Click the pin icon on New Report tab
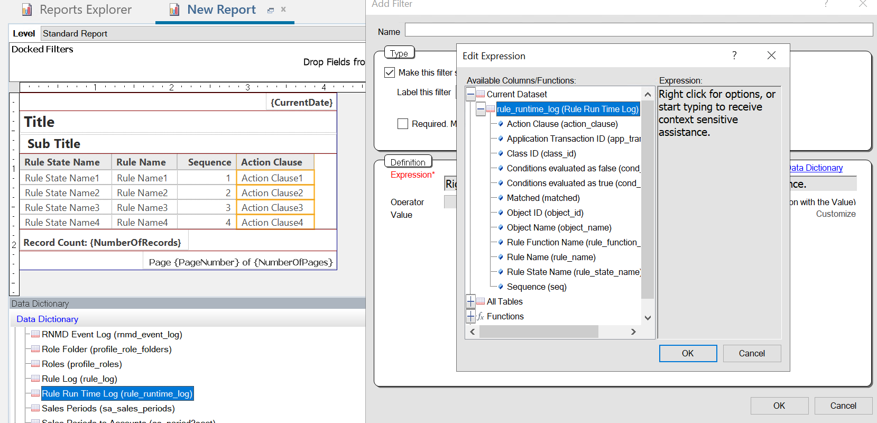Viewport: 877px width, 423px height. pyautogui.click(x=271, y=10)
